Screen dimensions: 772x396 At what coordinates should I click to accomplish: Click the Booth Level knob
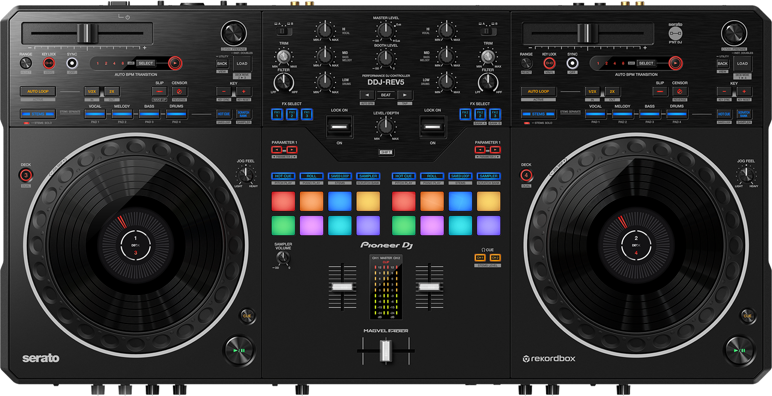(385, 58)
